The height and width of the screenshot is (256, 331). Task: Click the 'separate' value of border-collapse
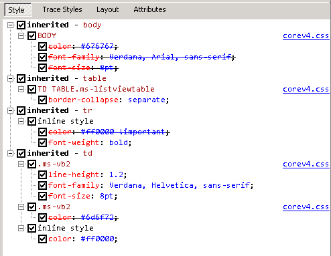point(147,100)
